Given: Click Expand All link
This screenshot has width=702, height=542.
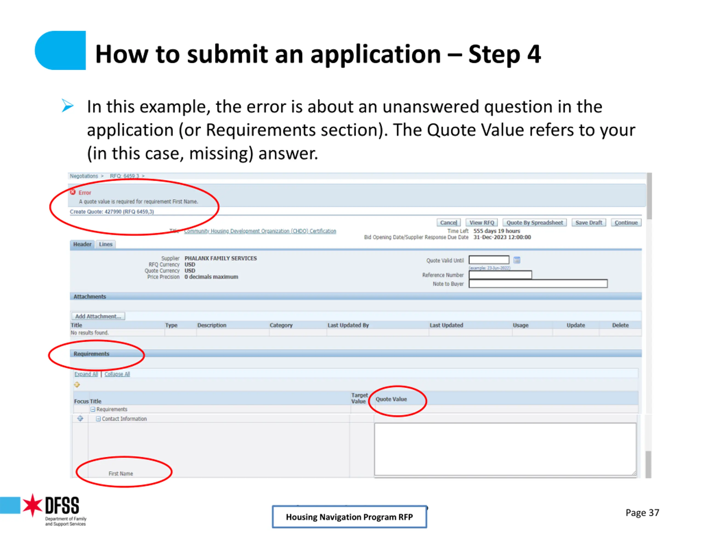Looking at the screenshot, I should point(86,374).
